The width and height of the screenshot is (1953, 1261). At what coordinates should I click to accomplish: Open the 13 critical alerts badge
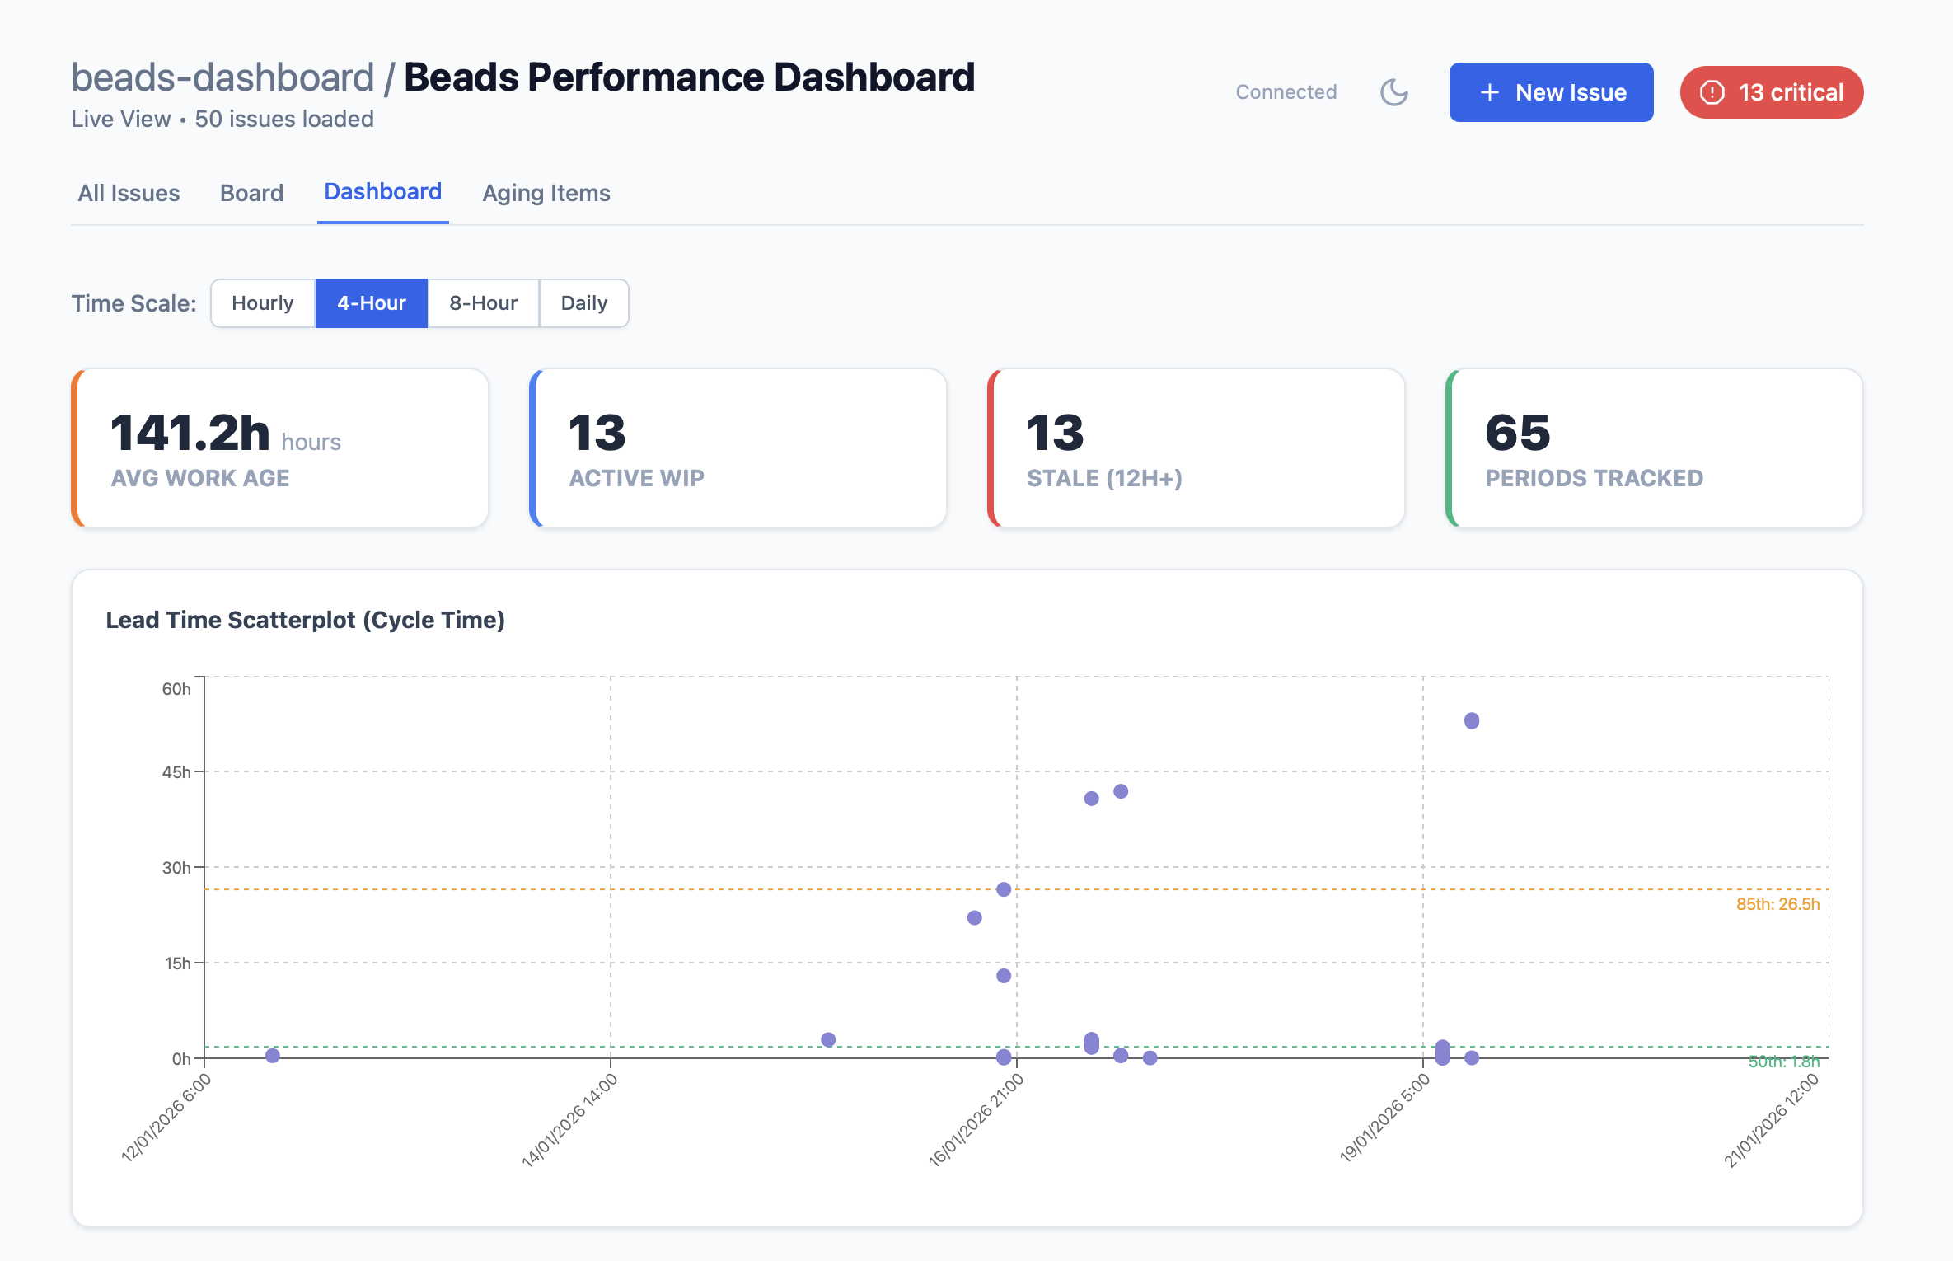pyautogui.click(x=1772, y=92)
